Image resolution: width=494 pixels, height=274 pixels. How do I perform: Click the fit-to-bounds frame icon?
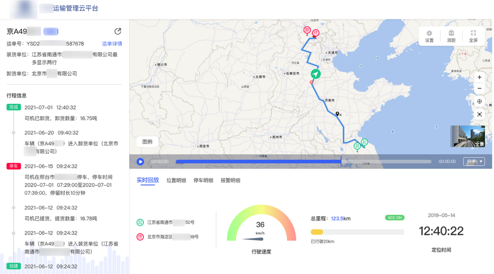[x=479, y=114]
